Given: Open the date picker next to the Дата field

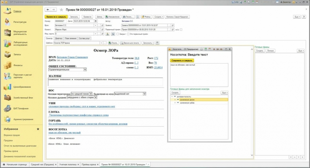Looking at the screenshot, I should coord(96,21).
